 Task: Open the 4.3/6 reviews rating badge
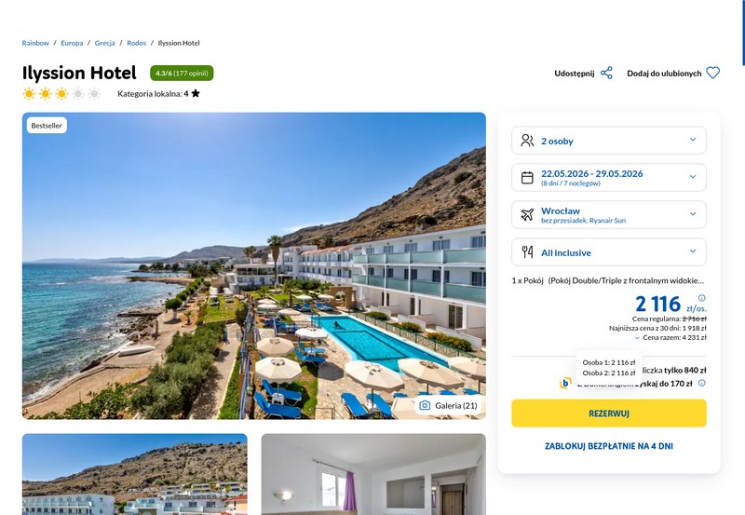coord(182,74)
